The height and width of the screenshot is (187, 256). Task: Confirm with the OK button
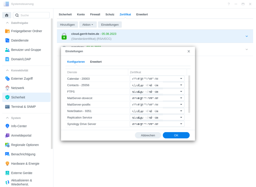[x=176, y=135]
